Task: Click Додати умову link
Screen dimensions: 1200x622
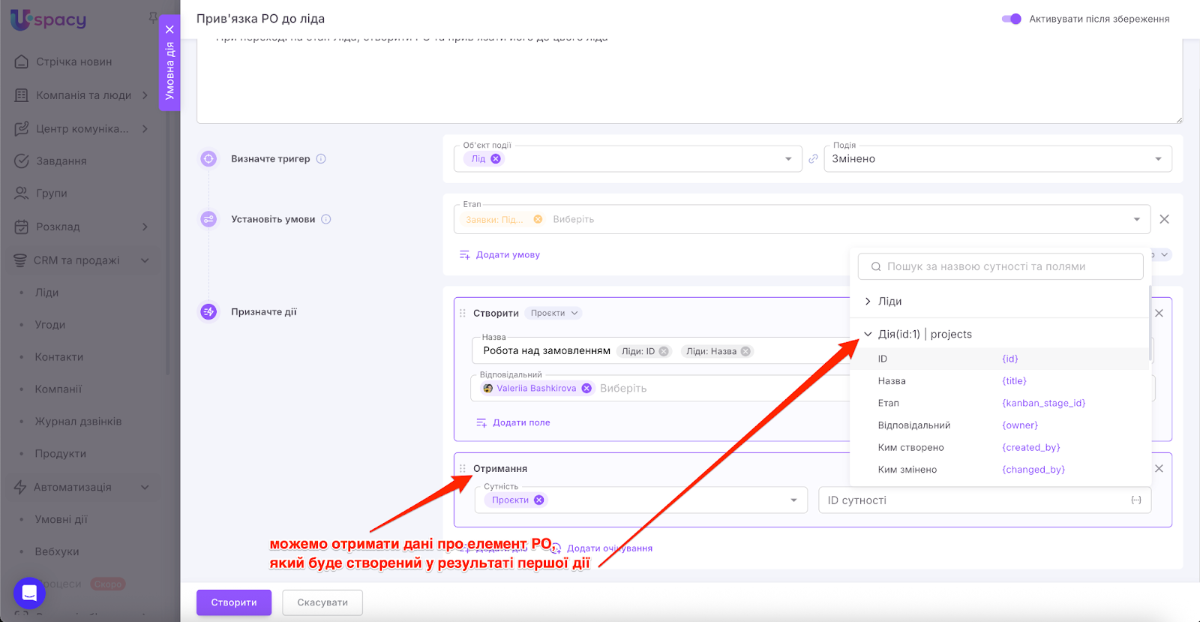Action: pos(500,255)
